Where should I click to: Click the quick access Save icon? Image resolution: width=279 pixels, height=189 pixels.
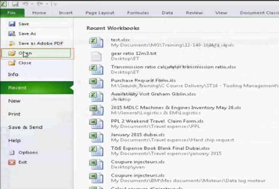click(15, 4)
